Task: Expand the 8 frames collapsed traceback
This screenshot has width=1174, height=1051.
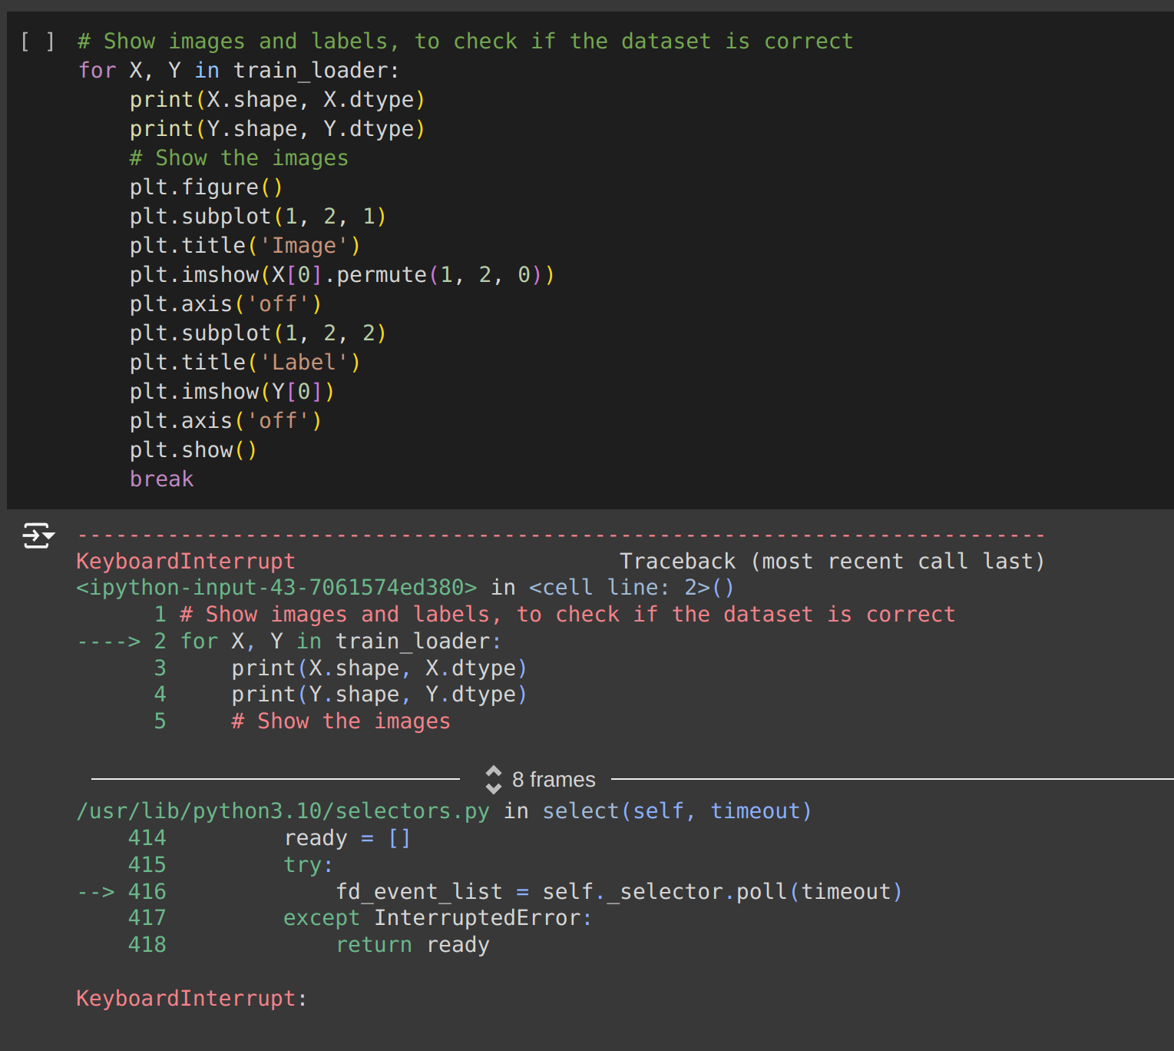Action: click(x=553, y=780)
